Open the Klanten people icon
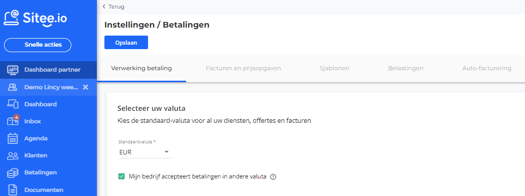525x196 pixels. pyautogui.click(x=13, y=155)
